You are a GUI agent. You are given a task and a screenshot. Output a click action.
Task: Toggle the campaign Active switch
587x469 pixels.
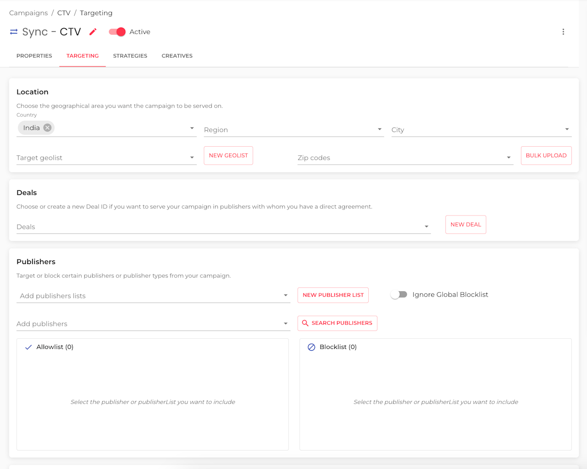pyautogui.click(x=117, y=32)
